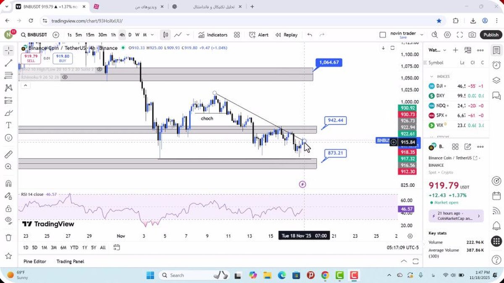This screenshot has width=504, height=283.
Task: Toggle visibility of the High/Low indicator
Action: (100, 70)
